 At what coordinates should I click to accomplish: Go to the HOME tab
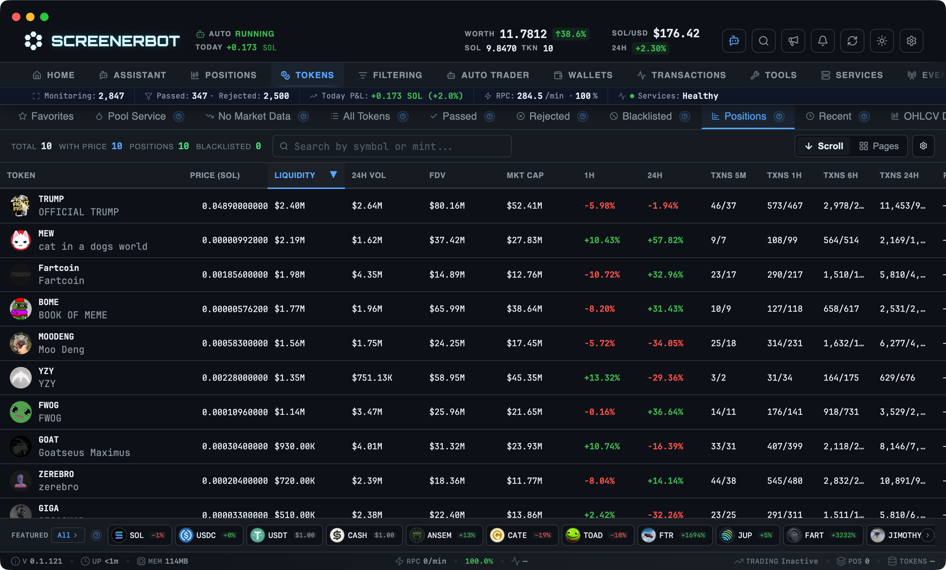point(53,75)
